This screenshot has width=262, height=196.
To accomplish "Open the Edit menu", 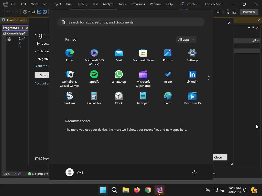I will click(x=23, y=4).
